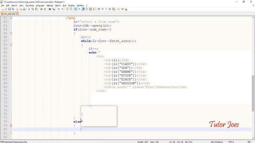The width and height of the screenshot is (255, 143).
Task: Open the ? help menu
Action: 86,6
